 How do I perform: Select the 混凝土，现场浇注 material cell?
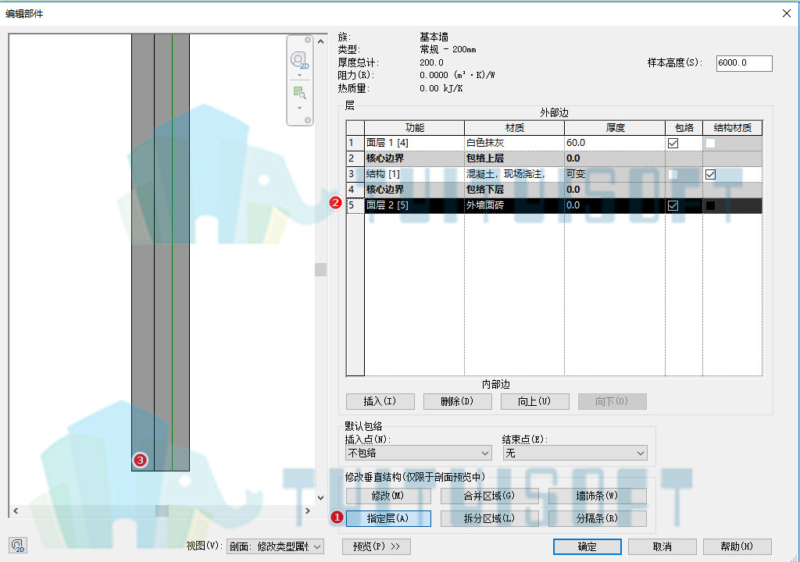[514, 174]
